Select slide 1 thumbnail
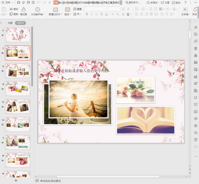This screenshot has width=199, height=184. point(18,35)
